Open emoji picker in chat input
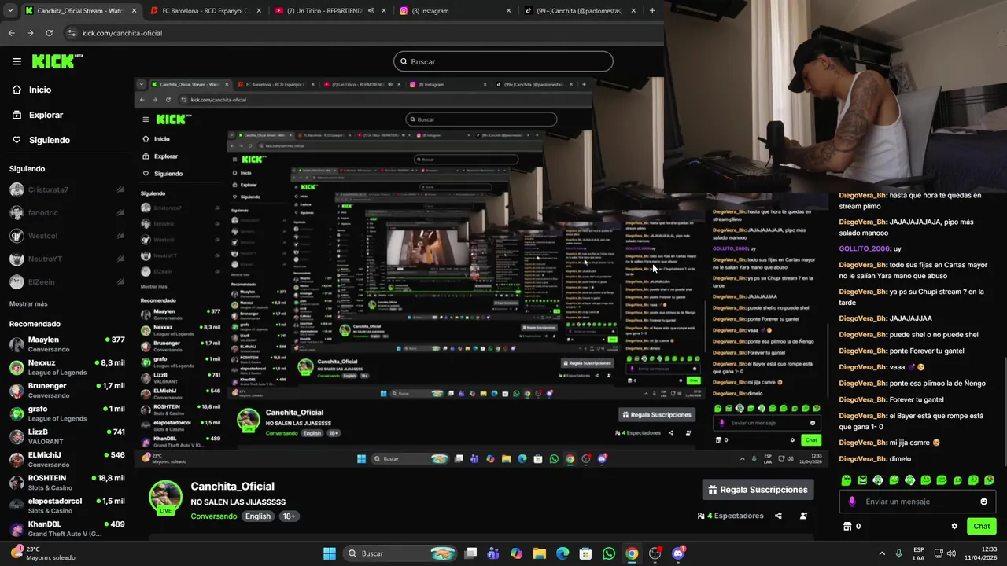This screenshot has height=566, width=1007. click(x=983, y=502)
